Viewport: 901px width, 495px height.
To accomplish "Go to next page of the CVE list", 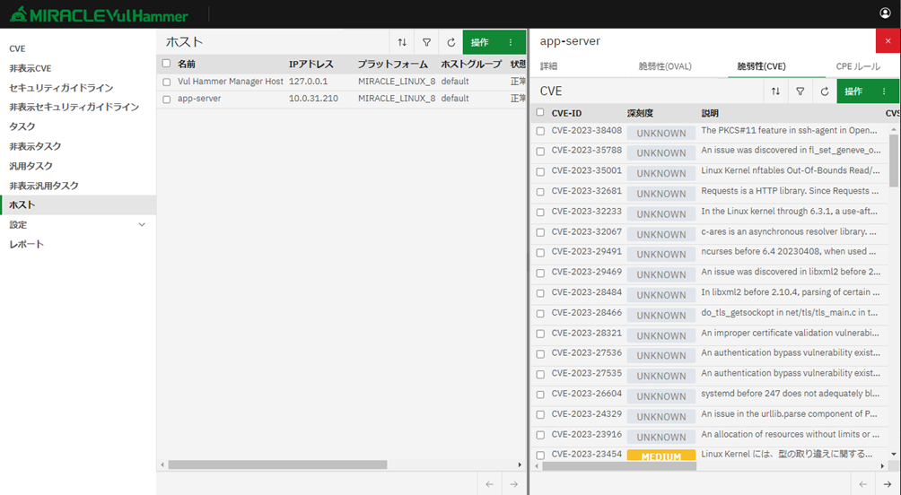I will [887, 484].
